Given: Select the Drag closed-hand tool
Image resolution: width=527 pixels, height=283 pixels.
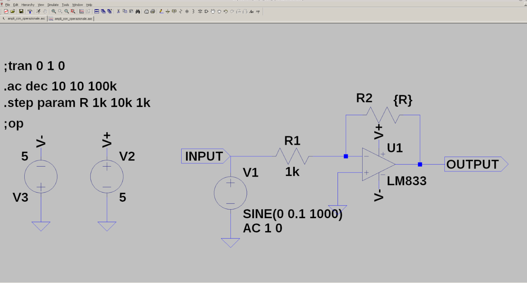Looking at the screenshot, I should 219,11.
